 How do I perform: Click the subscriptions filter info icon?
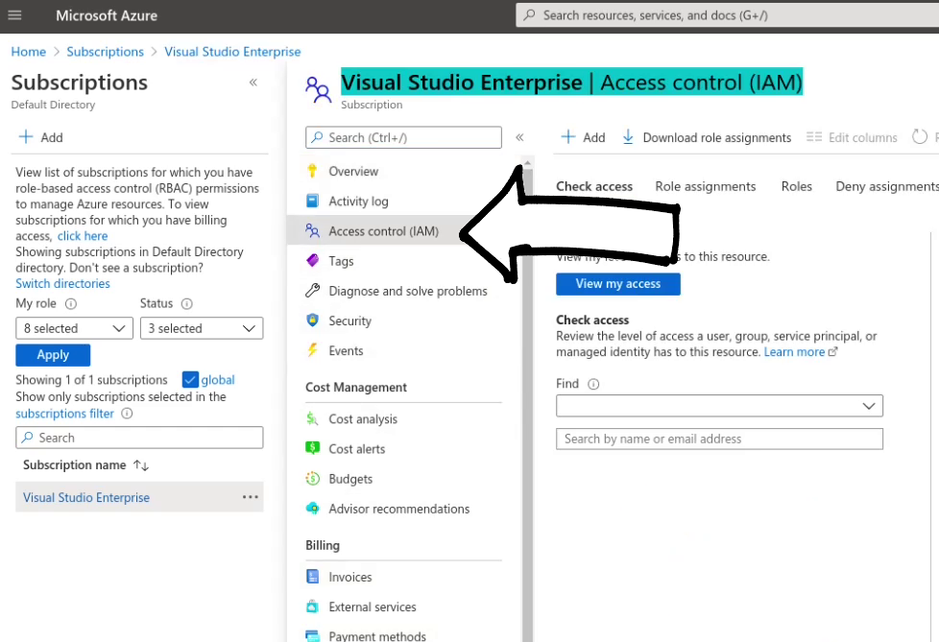coord(127,414)
